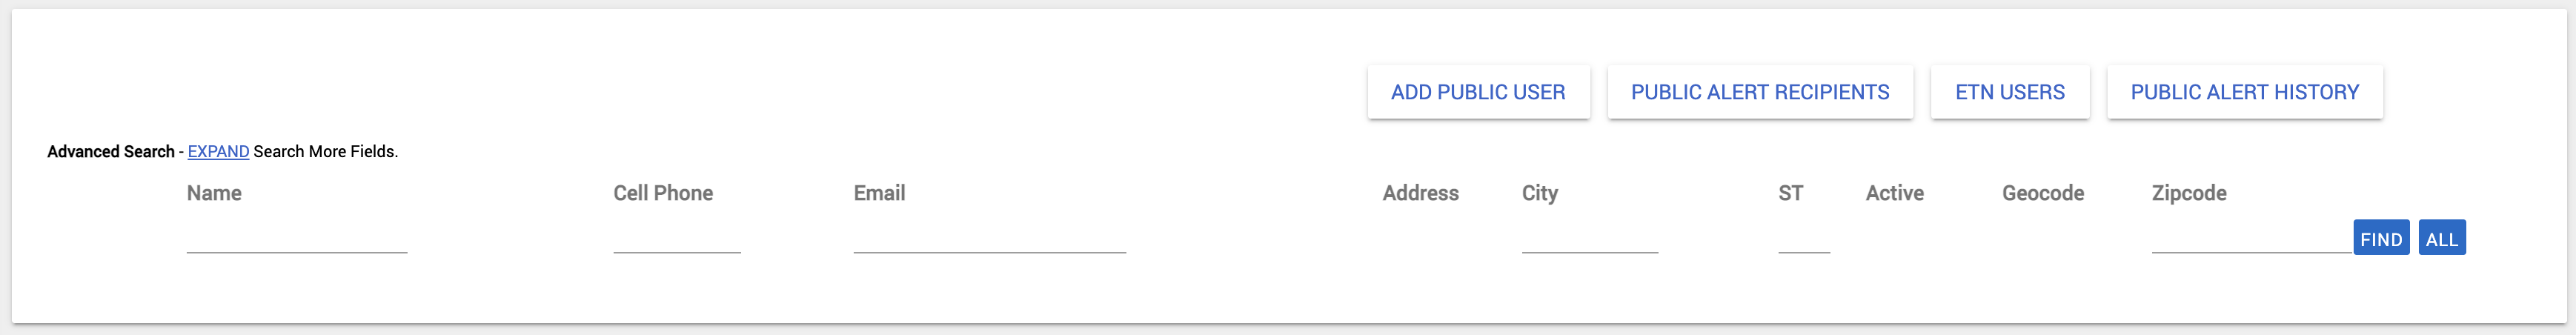Click the City search input field
The width and height of the screenshot is (2576, 335).
[1590, 238]
